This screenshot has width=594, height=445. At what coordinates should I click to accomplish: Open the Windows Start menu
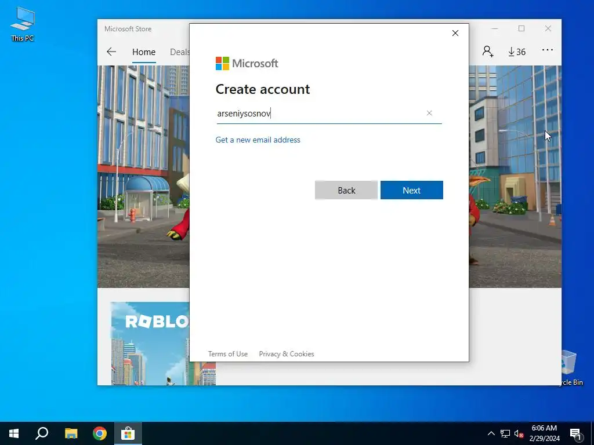14,433
